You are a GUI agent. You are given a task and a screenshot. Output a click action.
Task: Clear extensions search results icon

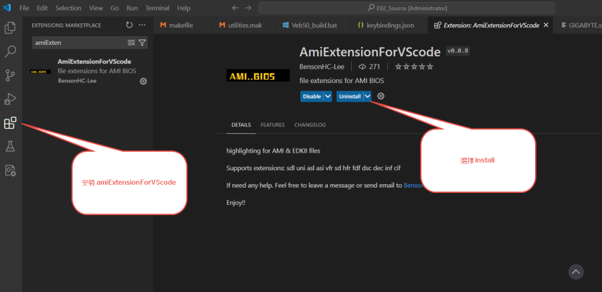coord(131,42)
